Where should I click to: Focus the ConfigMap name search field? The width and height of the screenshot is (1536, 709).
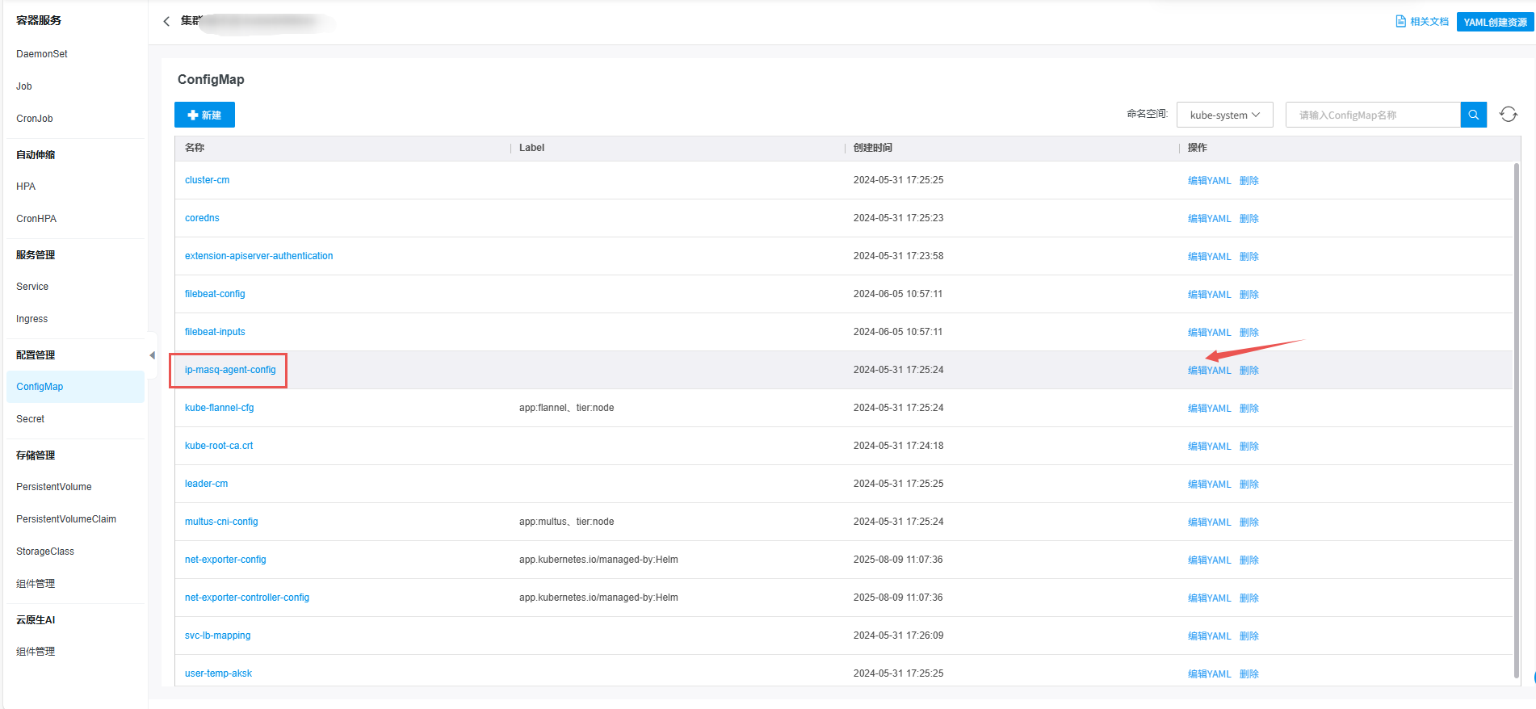pos(1373,115)
